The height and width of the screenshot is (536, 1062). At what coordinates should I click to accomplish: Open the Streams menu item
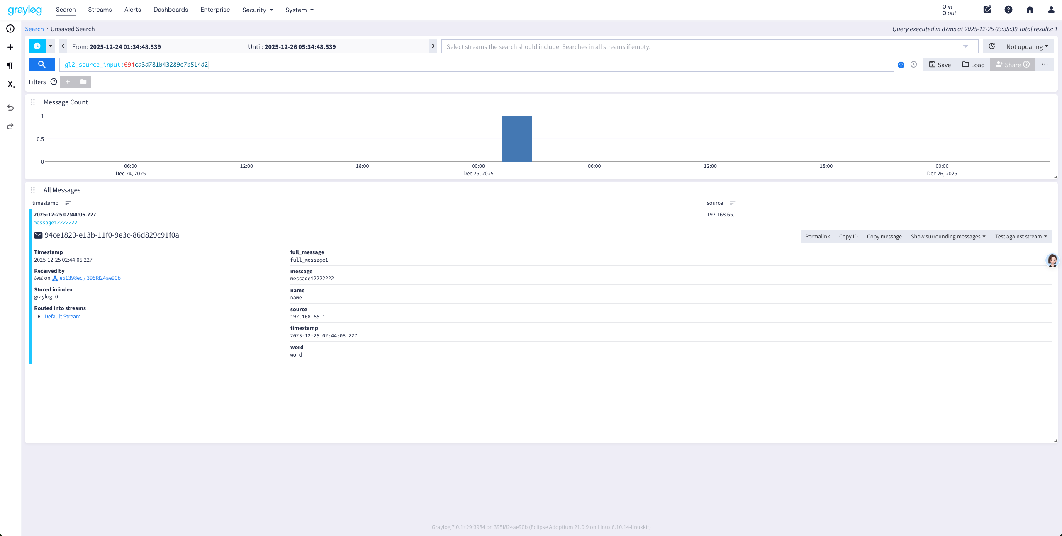click(x=100, y=10)
